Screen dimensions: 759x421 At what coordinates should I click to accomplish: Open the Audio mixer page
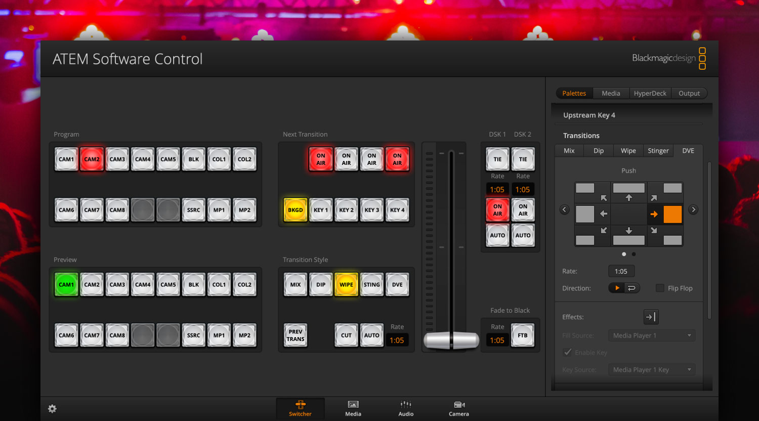point(405,408)
